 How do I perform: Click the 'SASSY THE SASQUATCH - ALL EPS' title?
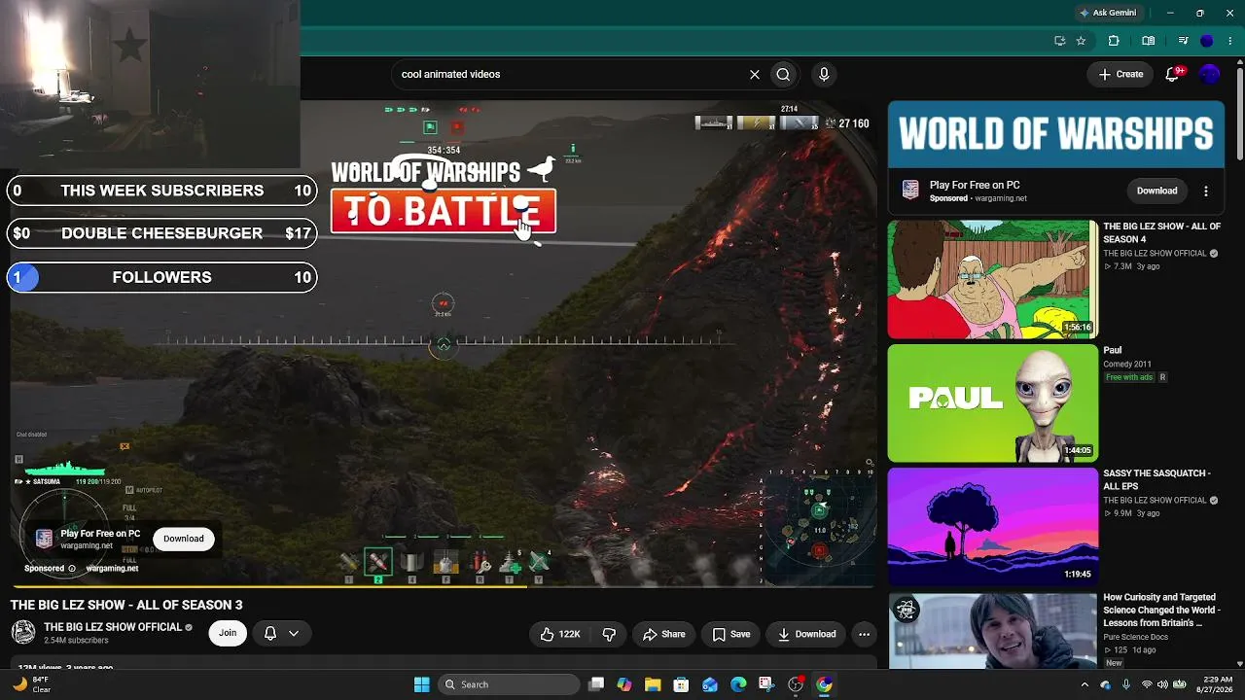[x=1156, y=479]
